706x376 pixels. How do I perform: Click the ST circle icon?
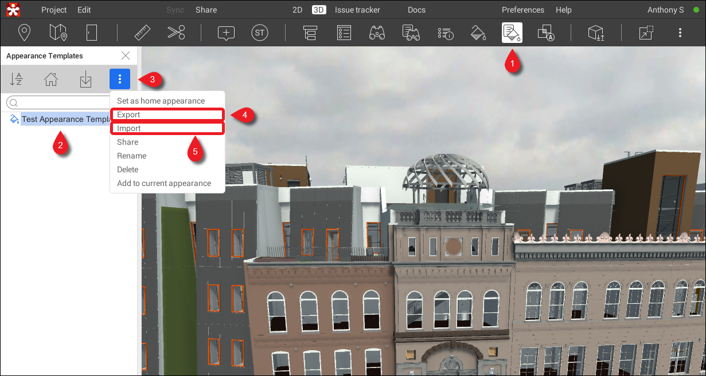[x=260, y=33]
